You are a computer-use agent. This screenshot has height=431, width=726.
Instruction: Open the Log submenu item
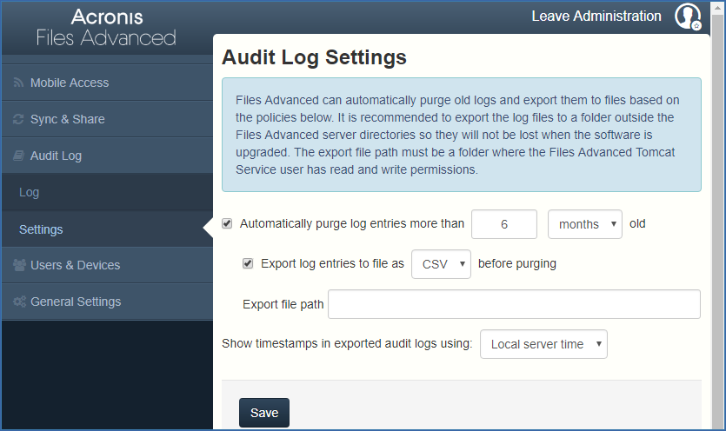coord(108,192)
